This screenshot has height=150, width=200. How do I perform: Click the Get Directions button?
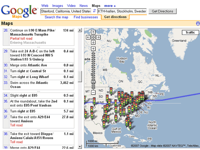[162, 11]
